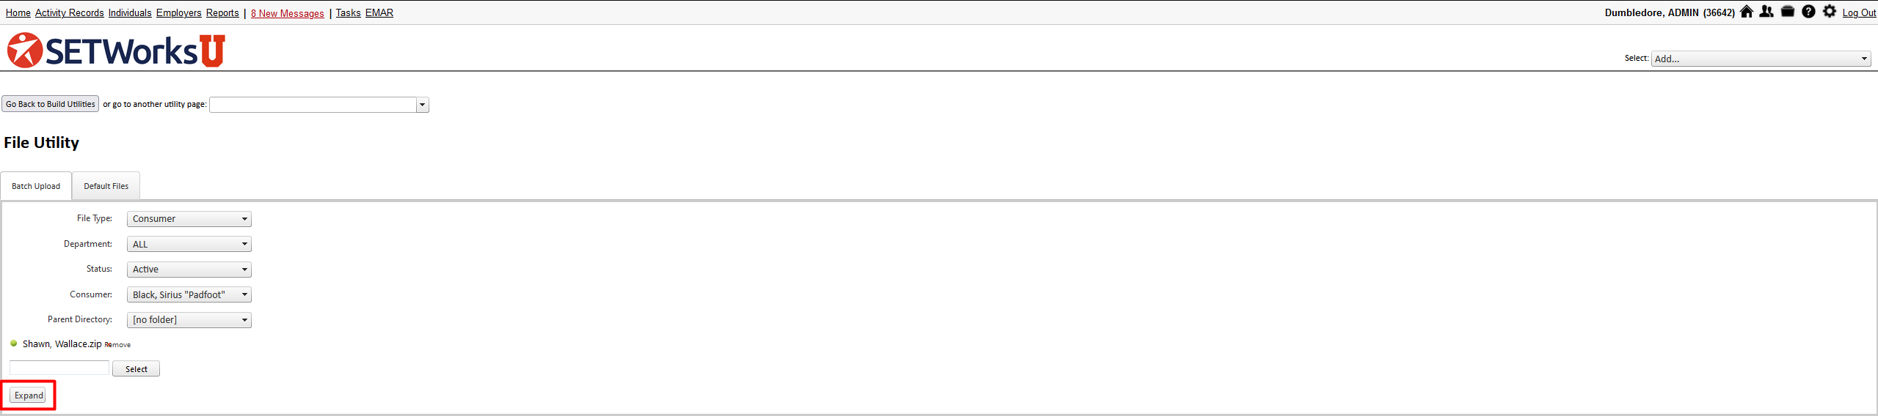
Task: Open the Status dropdown showing Active
Action: pyautogui.click(x=189, y=270)
